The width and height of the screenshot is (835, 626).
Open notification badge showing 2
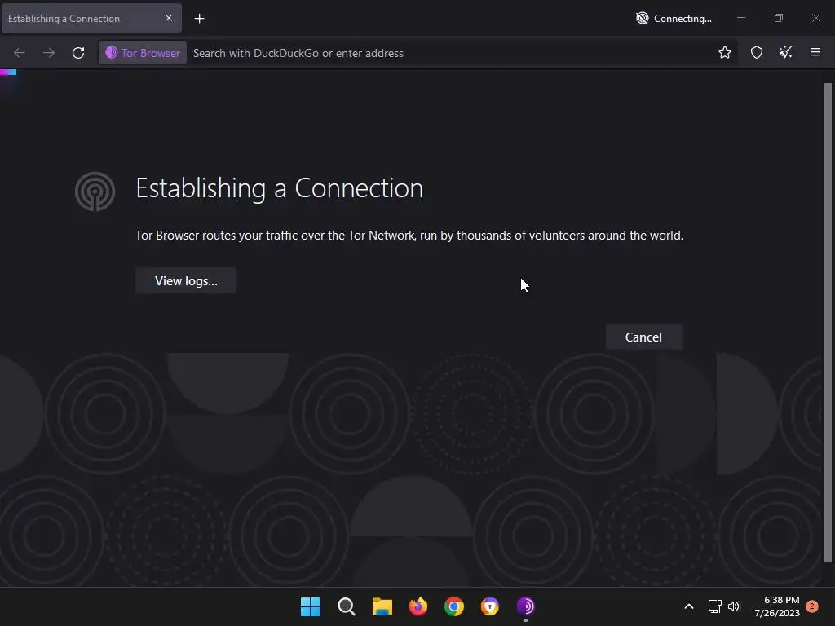point(812,606)
